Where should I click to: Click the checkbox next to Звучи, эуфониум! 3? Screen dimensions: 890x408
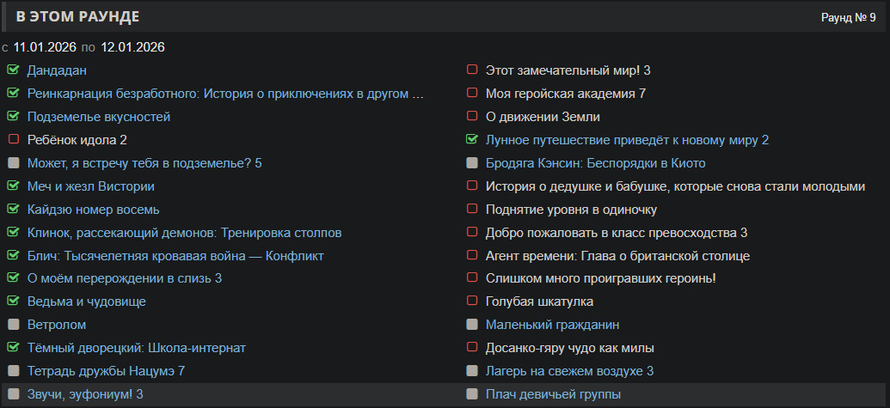13,394
